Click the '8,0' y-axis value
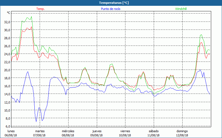This screenshot has width=222, height=138. (8, 118)
